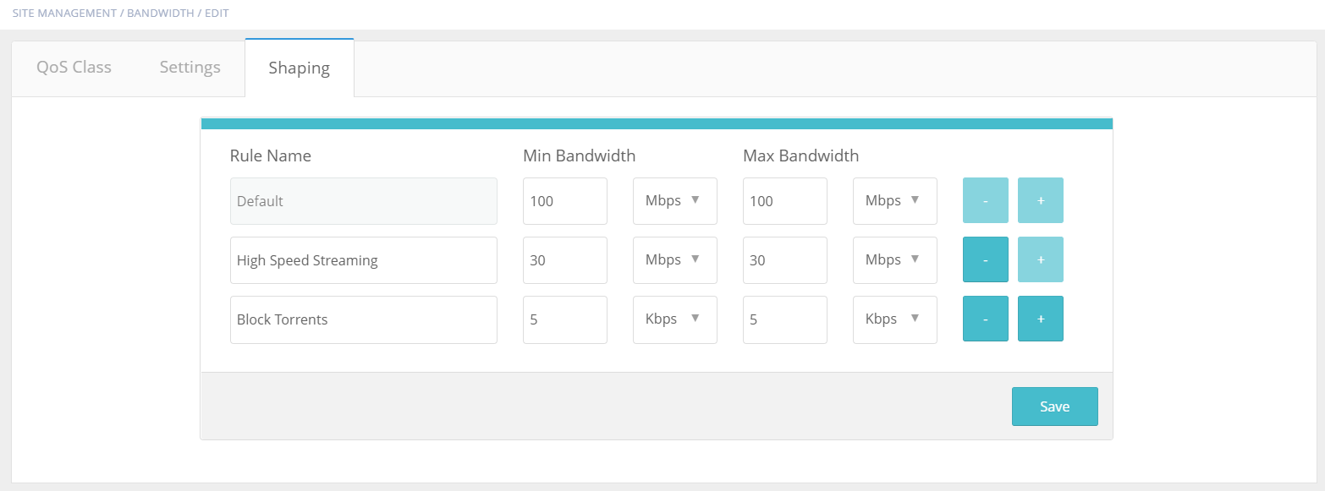Open Default rule min bandwidth unit dropdown
This screenshot has height=491, width=1325.
[x=675, y=201]
